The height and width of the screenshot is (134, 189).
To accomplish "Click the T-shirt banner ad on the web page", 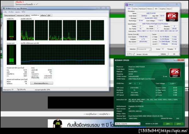I will click(x=81, y=124).
